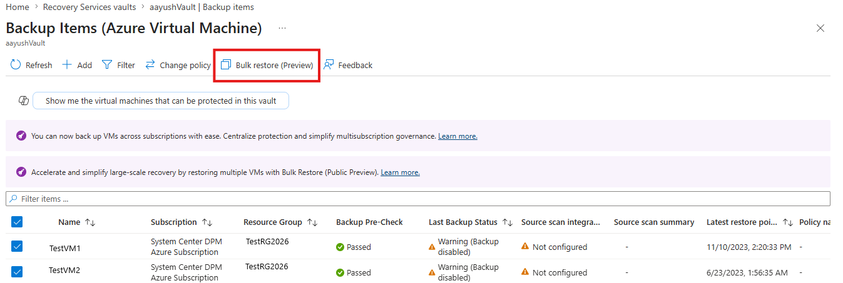Open the Filter funnel icon
This screenshot has height=283, width=843.
click(x=107, y=65)
